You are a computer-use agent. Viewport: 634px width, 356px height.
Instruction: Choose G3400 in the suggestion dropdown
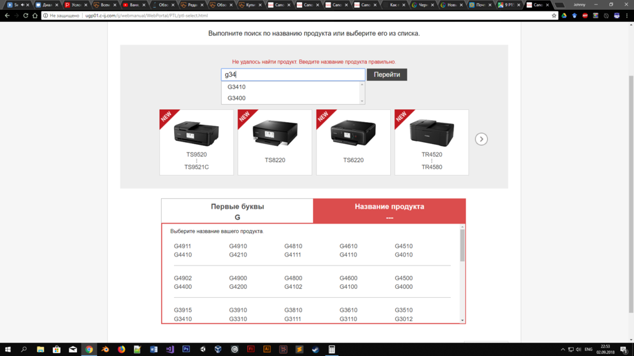[x=237, y=98]
